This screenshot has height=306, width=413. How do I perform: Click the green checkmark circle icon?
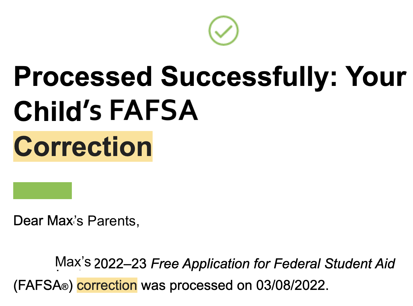click(223, 30)
